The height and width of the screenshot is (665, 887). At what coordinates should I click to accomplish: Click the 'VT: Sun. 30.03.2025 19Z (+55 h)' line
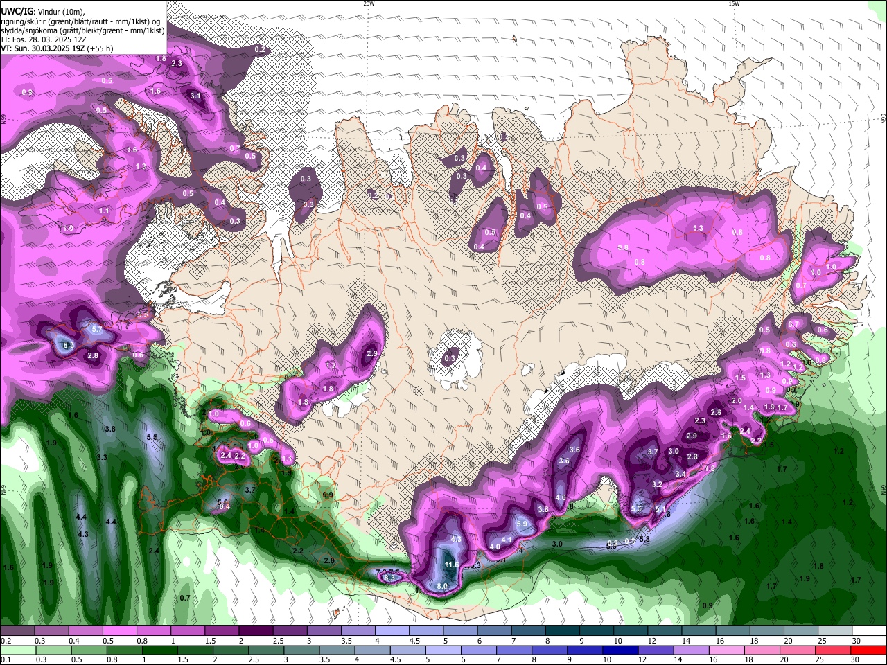(x=57, y=48)
